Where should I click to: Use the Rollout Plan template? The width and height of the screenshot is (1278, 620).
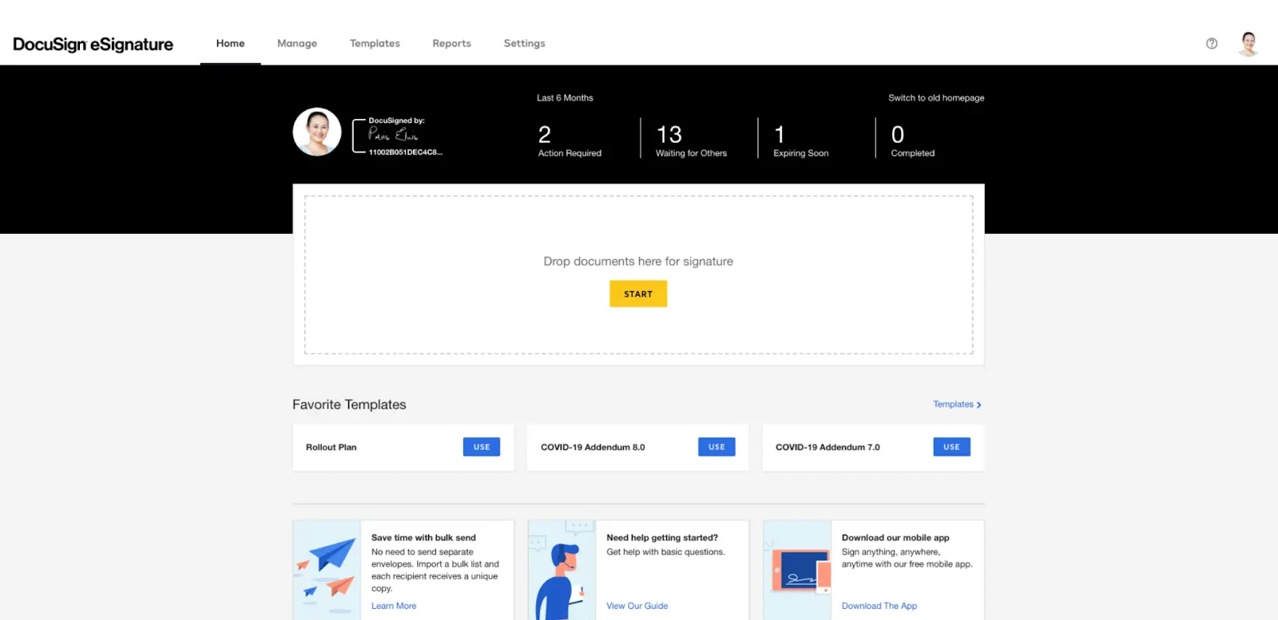pos(482,447)
